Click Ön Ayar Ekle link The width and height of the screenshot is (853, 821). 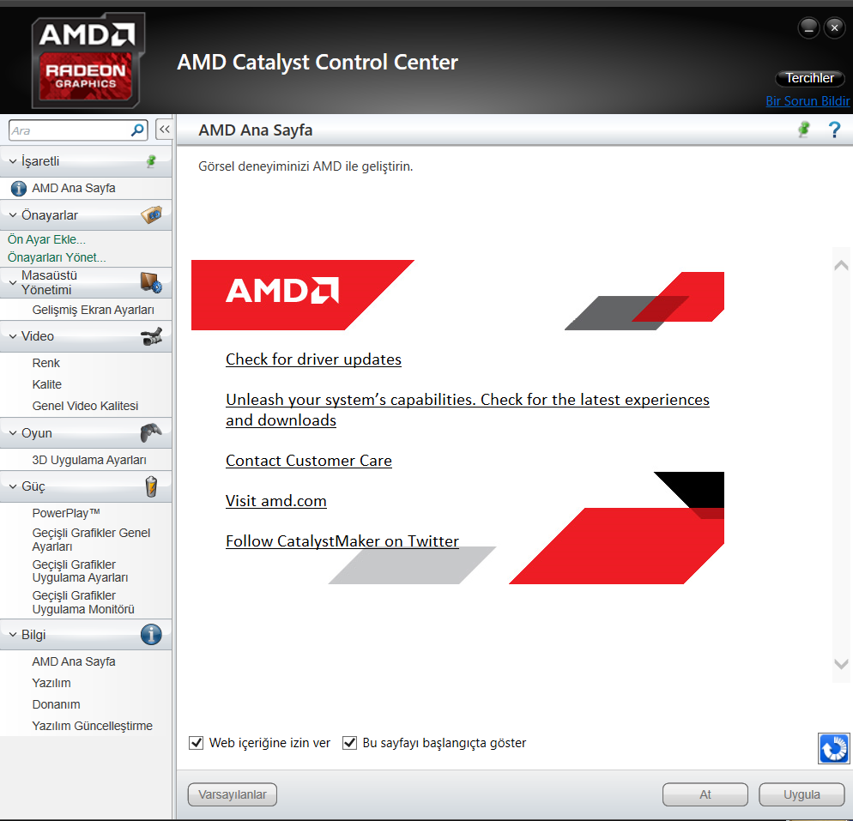[46, 239]
